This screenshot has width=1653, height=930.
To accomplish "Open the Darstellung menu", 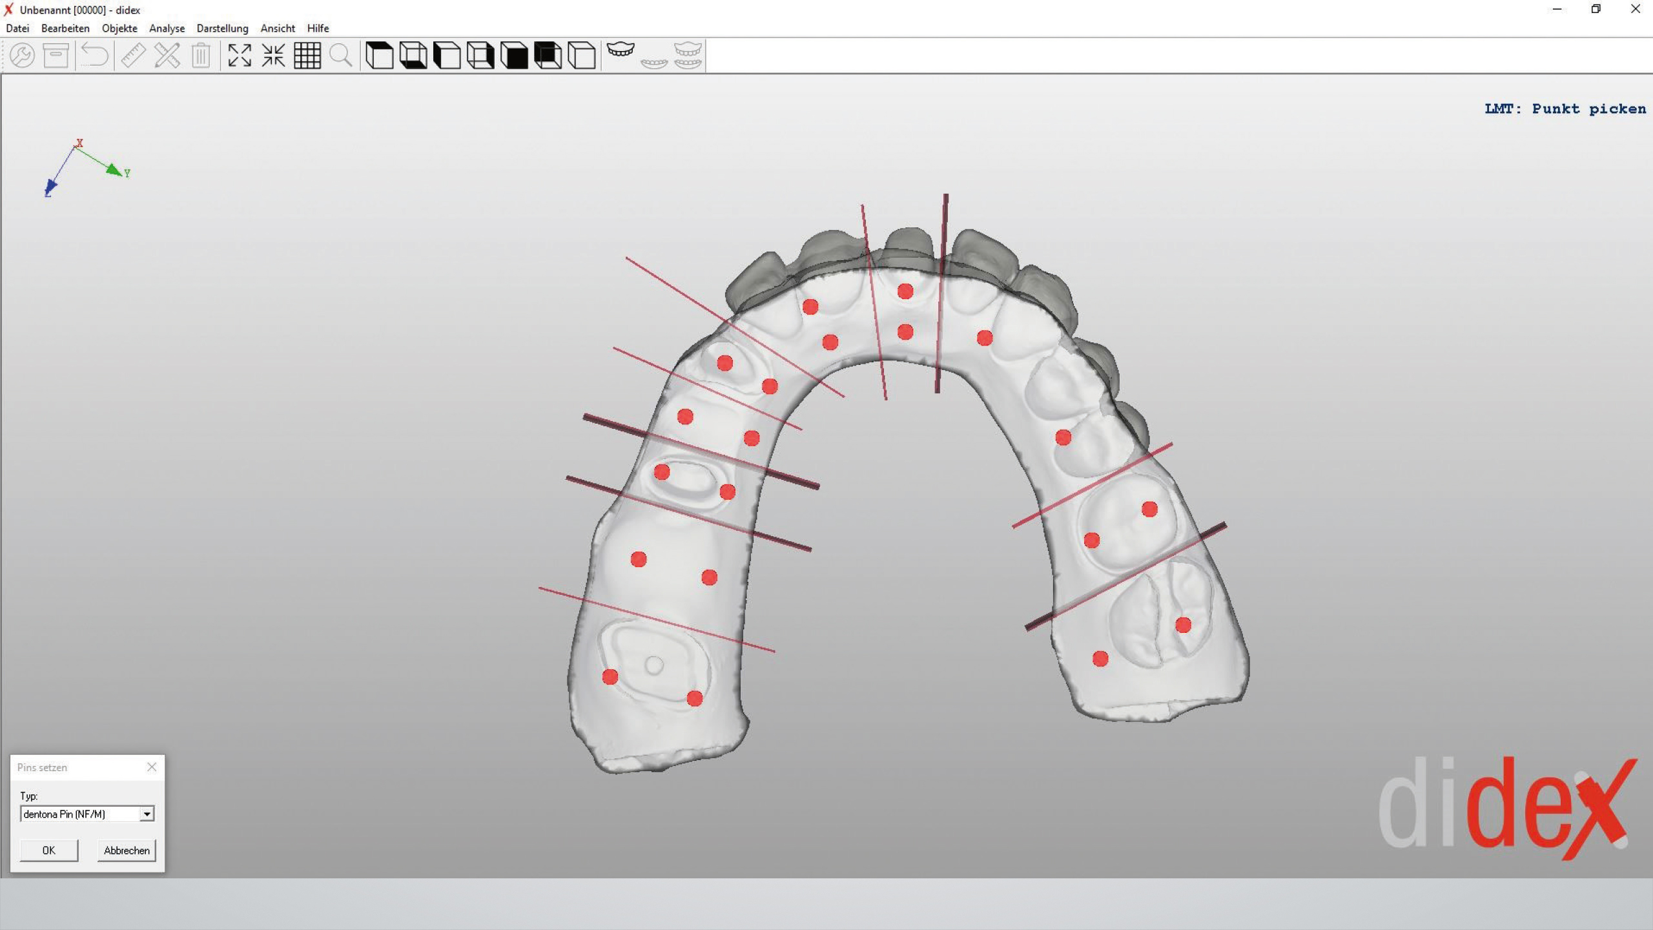I will pyautogui.click(x=222, y=28).
